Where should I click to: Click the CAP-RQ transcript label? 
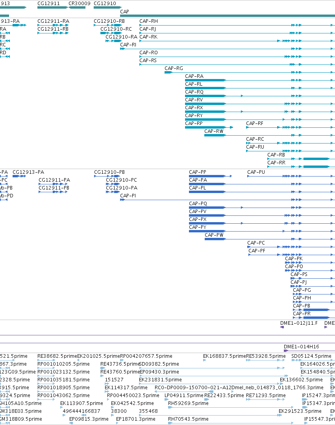point(194,92)
